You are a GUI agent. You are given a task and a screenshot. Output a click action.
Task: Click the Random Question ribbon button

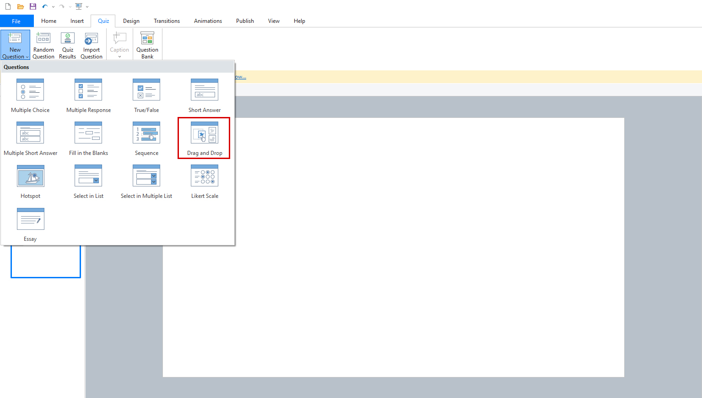(43, 45)
